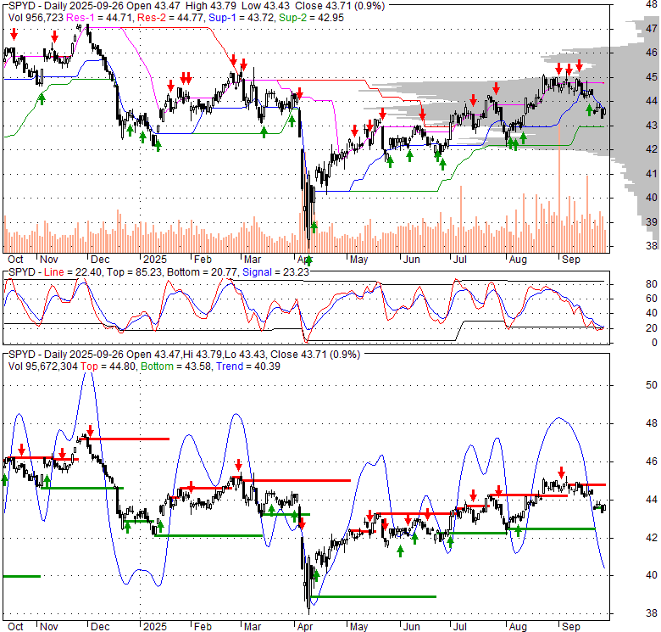Click the 50 price tick on the bottom chart
The height and width of the screenshot is (632, 661).
(652, 385)
